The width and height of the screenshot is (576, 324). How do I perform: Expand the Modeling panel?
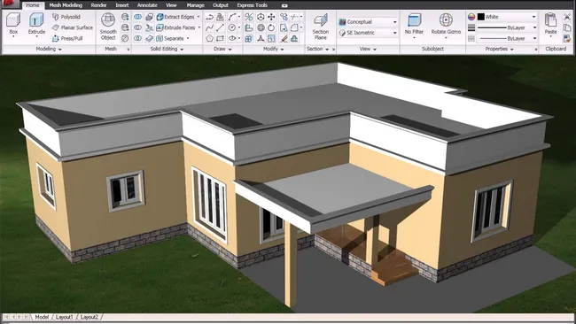(x=49, y=49)
